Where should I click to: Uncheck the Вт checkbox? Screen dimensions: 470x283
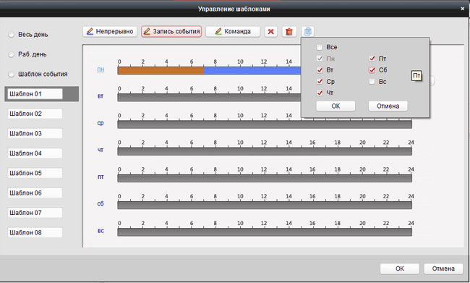point(320,70)
